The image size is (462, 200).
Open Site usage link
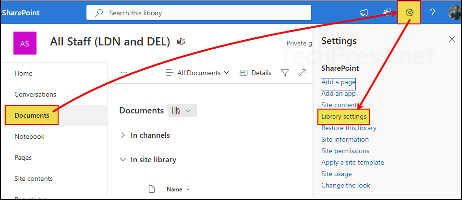[x=337, y=174]
